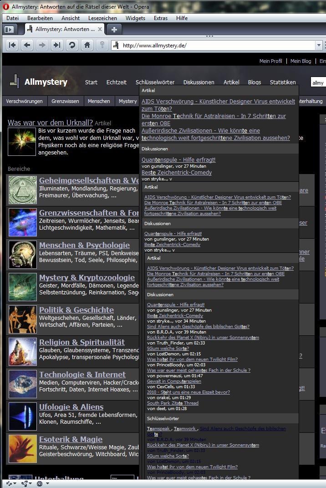Click the Ufologie & Aliens thumbnail image

point(23,416)
